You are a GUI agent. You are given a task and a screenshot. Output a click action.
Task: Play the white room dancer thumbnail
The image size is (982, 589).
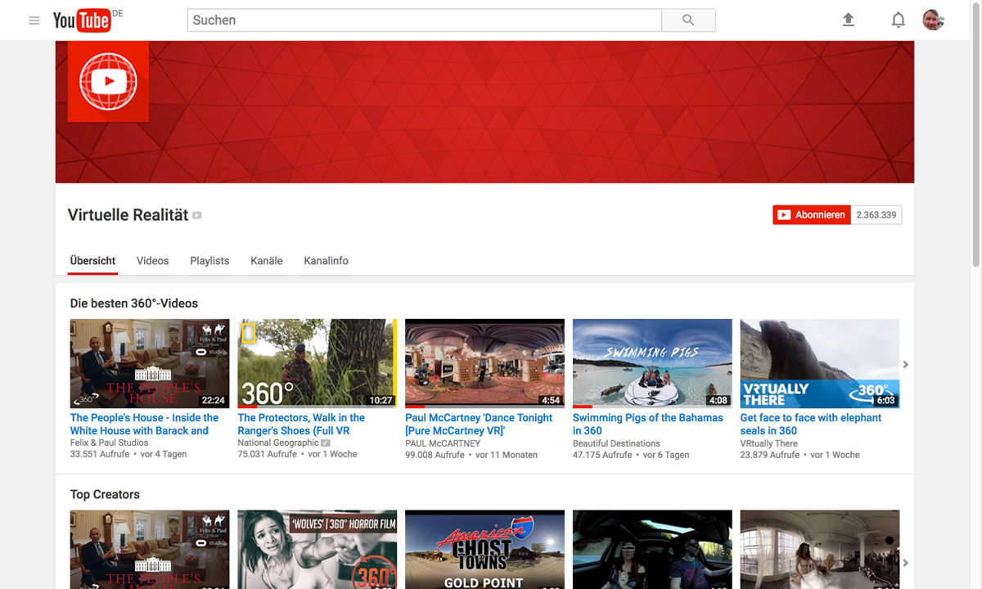click(x=820, y=550)
